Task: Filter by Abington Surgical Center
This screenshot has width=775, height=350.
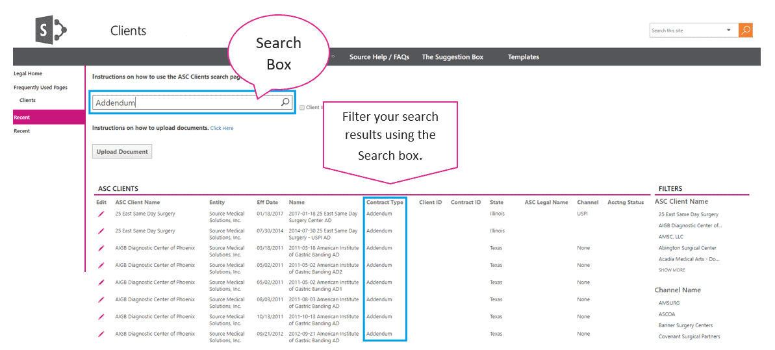Action: tap(687, 248)
